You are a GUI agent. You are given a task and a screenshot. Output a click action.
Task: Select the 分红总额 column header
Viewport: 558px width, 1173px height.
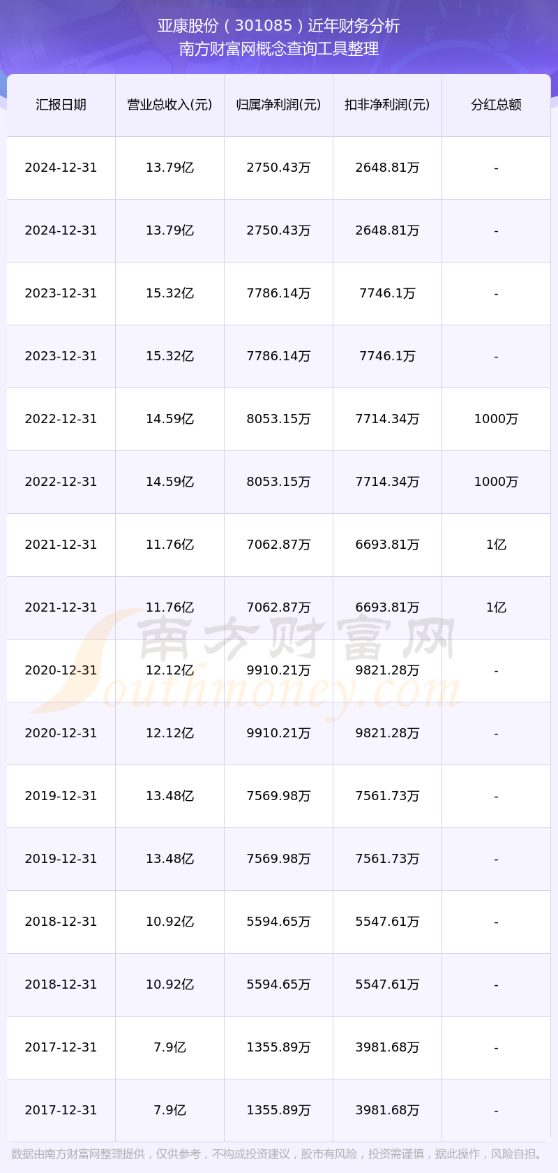click(496, 105)
